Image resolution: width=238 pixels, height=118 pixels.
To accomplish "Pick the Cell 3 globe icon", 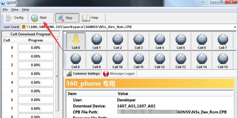I will (x=139, y=39).
